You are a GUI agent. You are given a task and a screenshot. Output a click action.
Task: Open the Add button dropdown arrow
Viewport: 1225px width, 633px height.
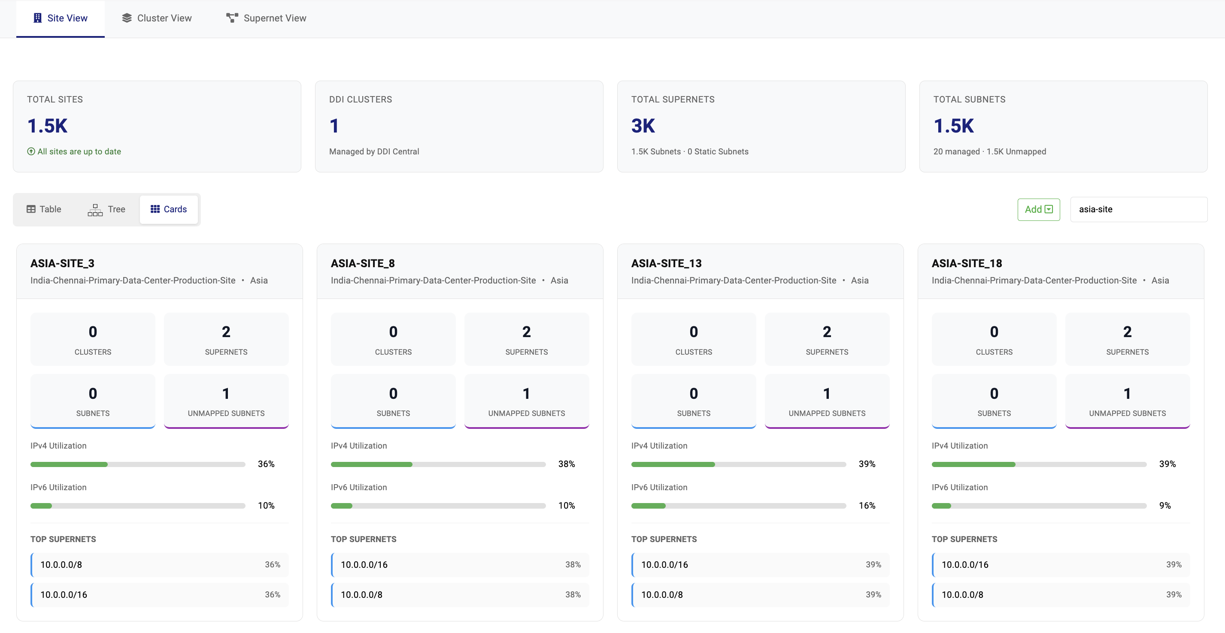(1048, 209)
